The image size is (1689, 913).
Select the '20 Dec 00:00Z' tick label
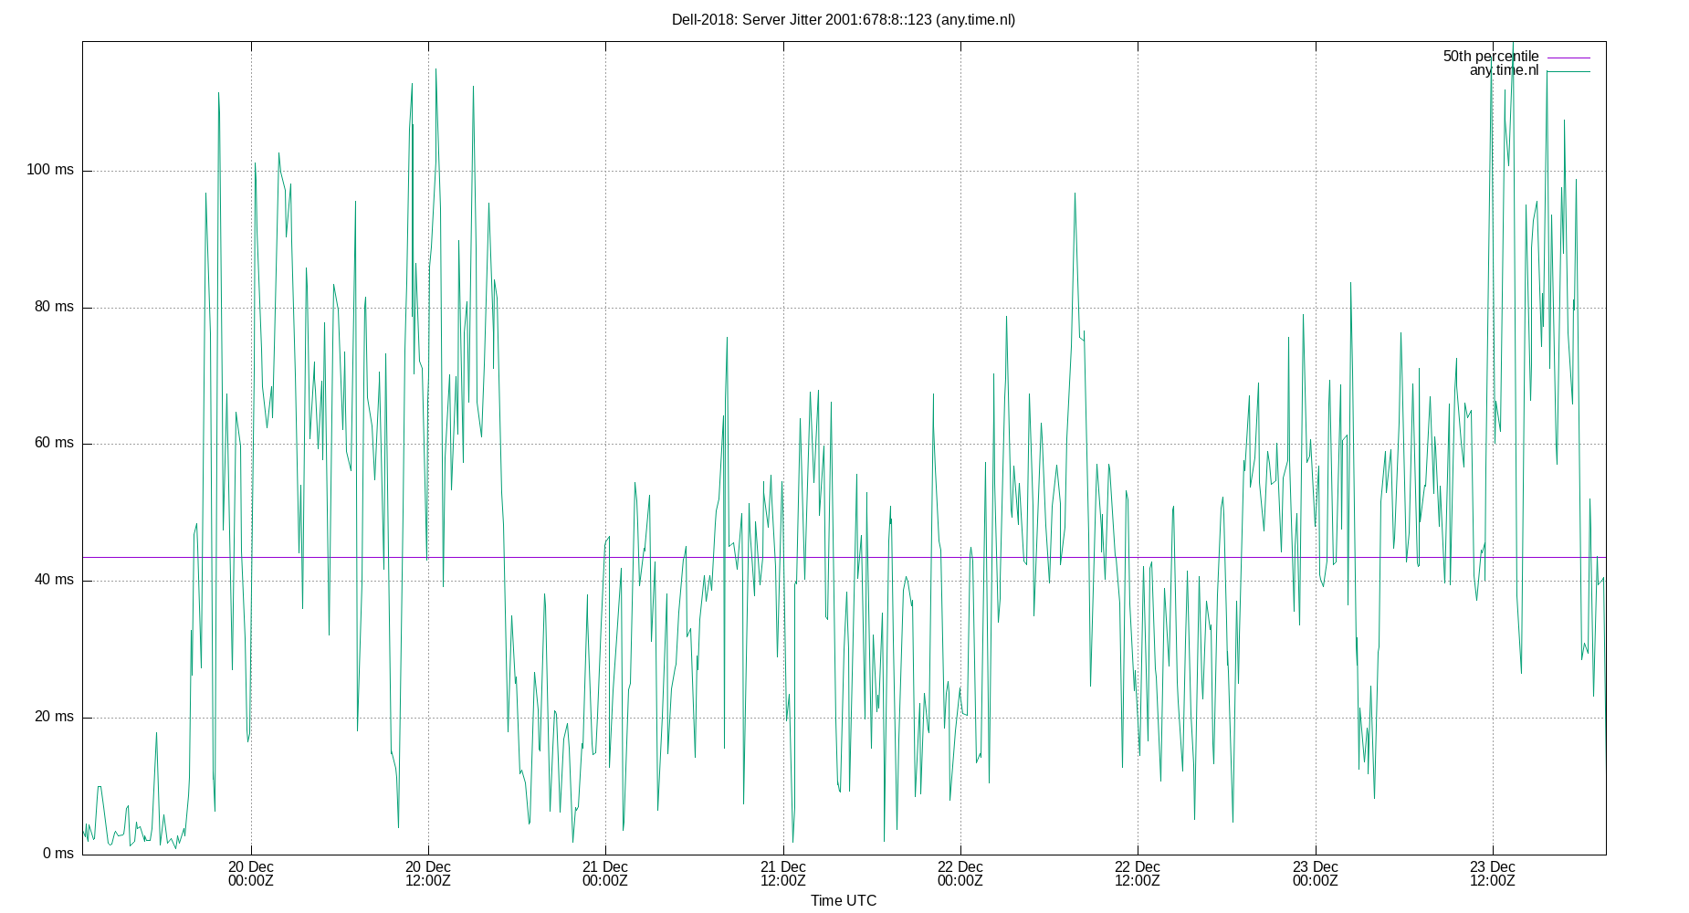coord(250,874)
